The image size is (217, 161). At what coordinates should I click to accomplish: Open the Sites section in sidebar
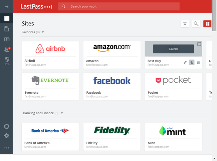pyautogui.click(x=7, y=18)
